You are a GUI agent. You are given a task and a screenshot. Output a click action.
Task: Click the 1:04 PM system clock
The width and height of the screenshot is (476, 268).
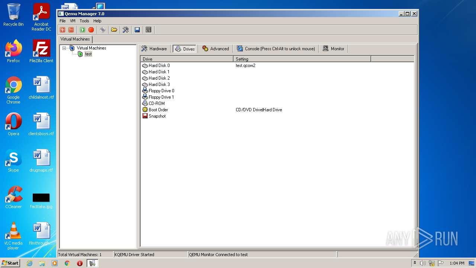(457, 263)
